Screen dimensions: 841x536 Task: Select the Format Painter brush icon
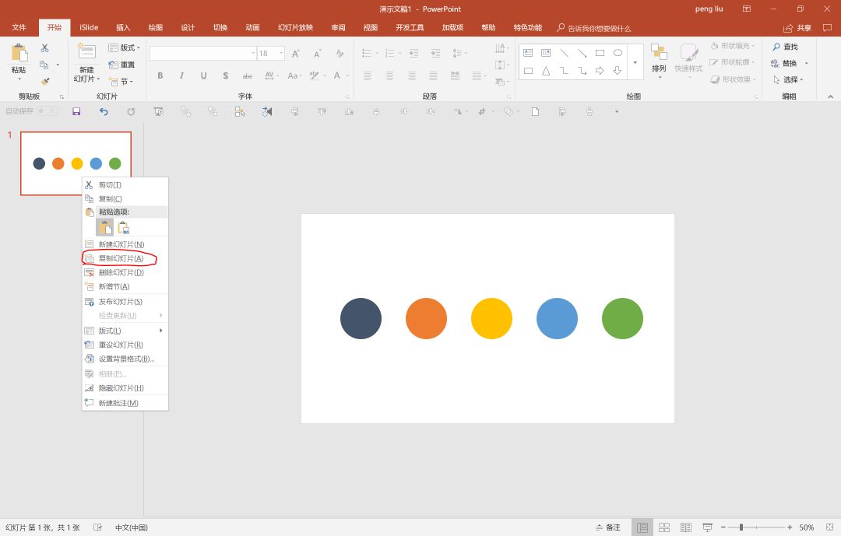pos(44,81)
